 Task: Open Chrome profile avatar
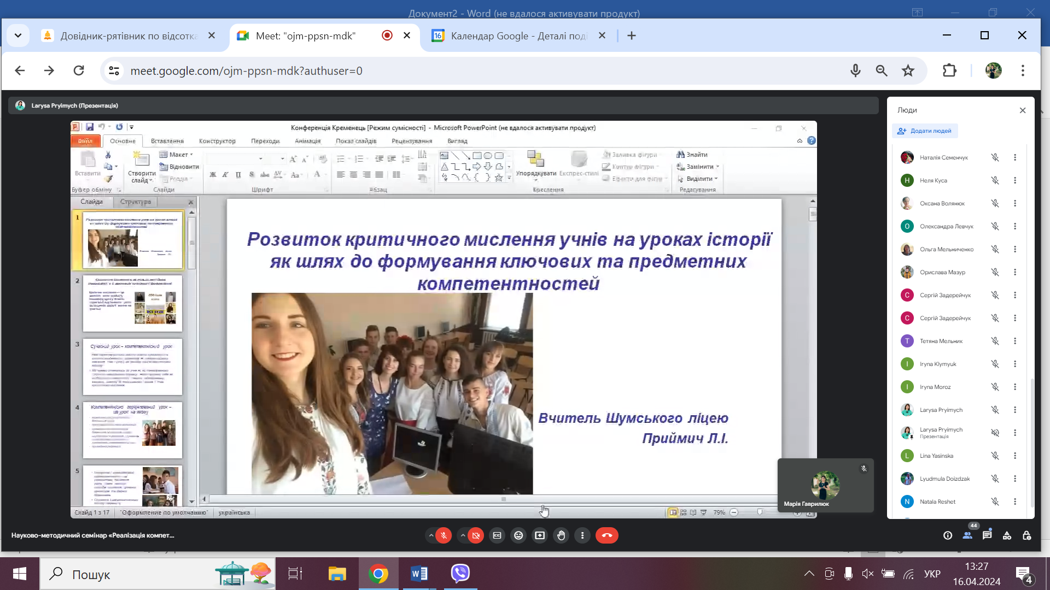994,70
